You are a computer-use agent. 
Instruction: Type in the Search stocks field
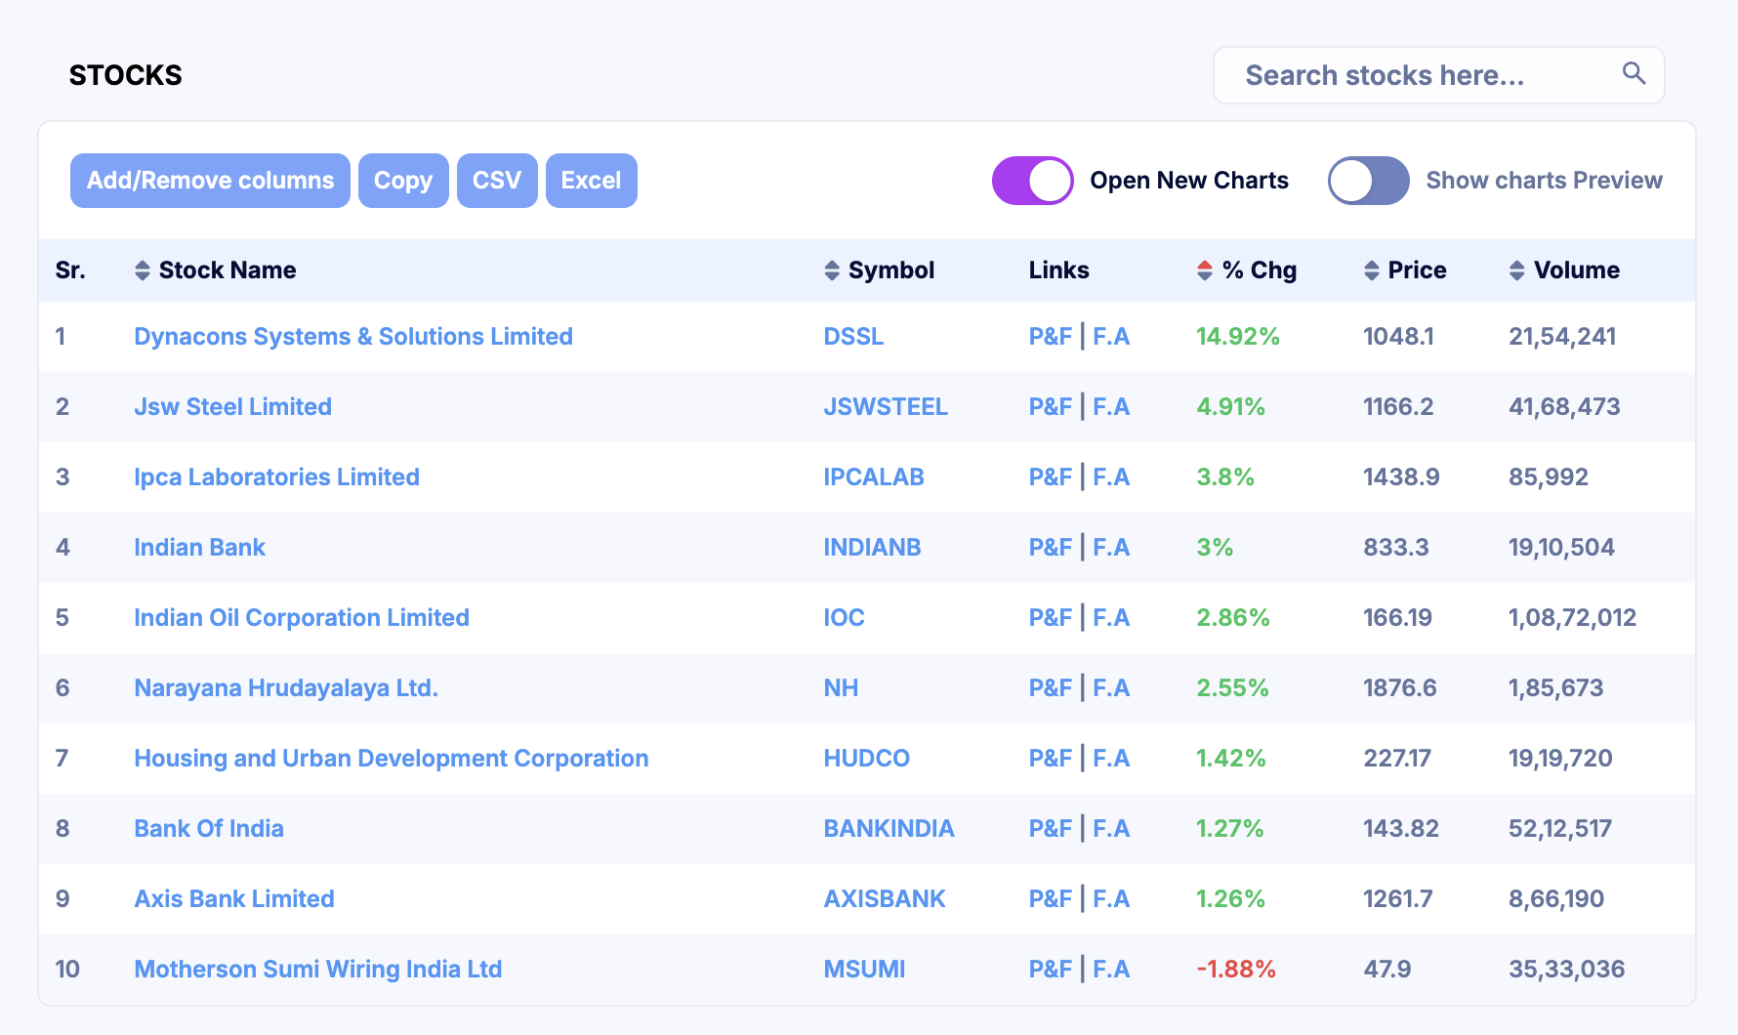pyautogui.click(x=1416, y=75)
